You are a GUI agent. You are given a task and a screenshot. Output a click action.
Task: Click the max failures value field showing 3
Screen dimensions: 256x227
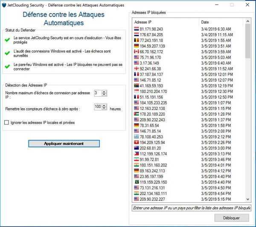click(x=98, y=93)
